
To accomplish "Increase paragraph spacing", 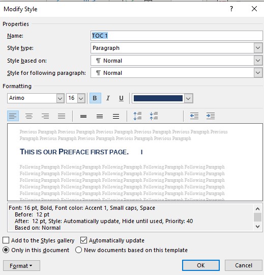I will coord(137,116).
